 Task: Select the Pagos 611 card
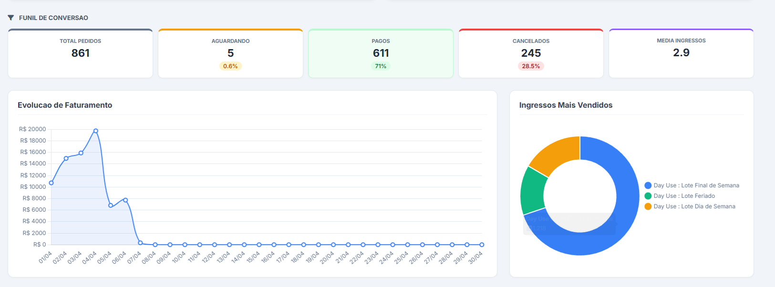(381, 53)
